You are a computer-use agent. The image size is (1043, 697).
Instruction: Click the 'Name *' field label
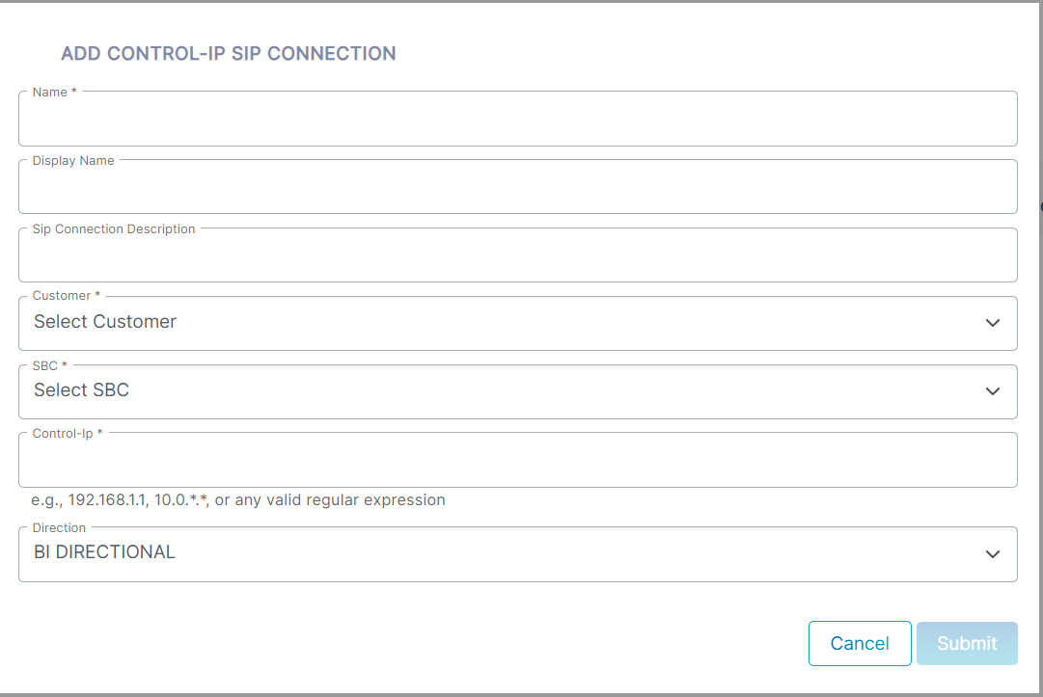click(x=55, y=93)
